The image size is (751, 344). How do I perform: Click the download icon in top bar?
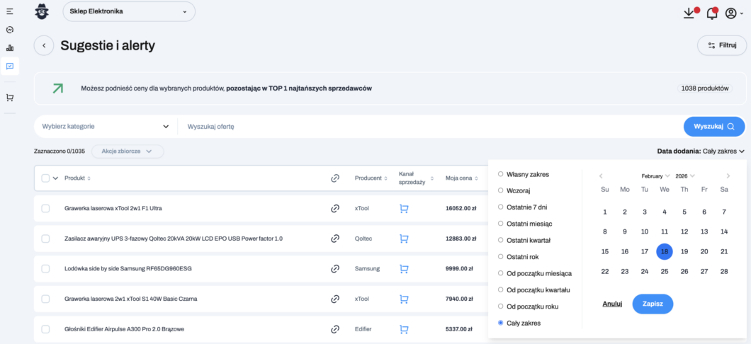click(689, 13)
